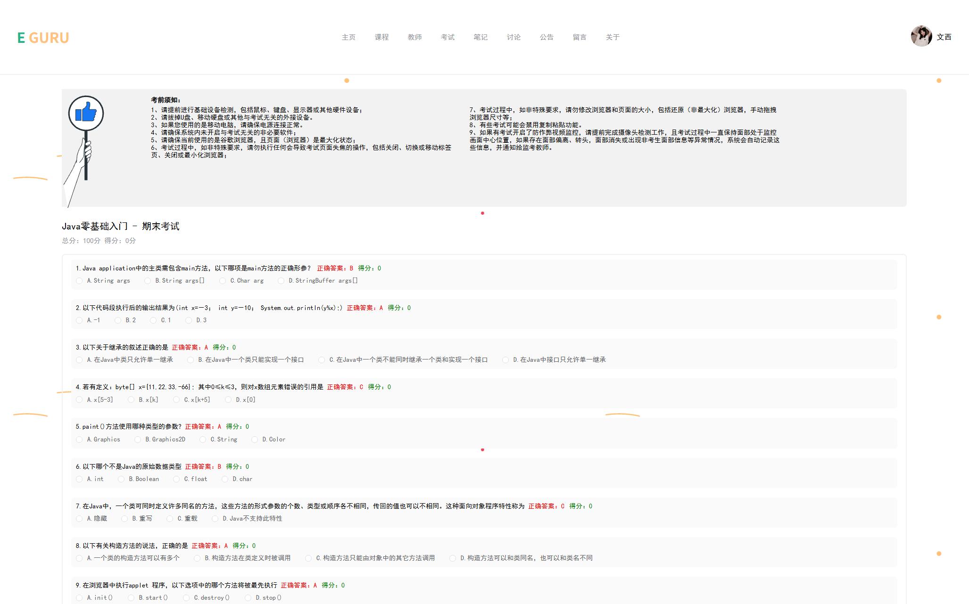The image size is (969, 604).
Task: Open the 教师 navigation item
Action: point(414,37)
